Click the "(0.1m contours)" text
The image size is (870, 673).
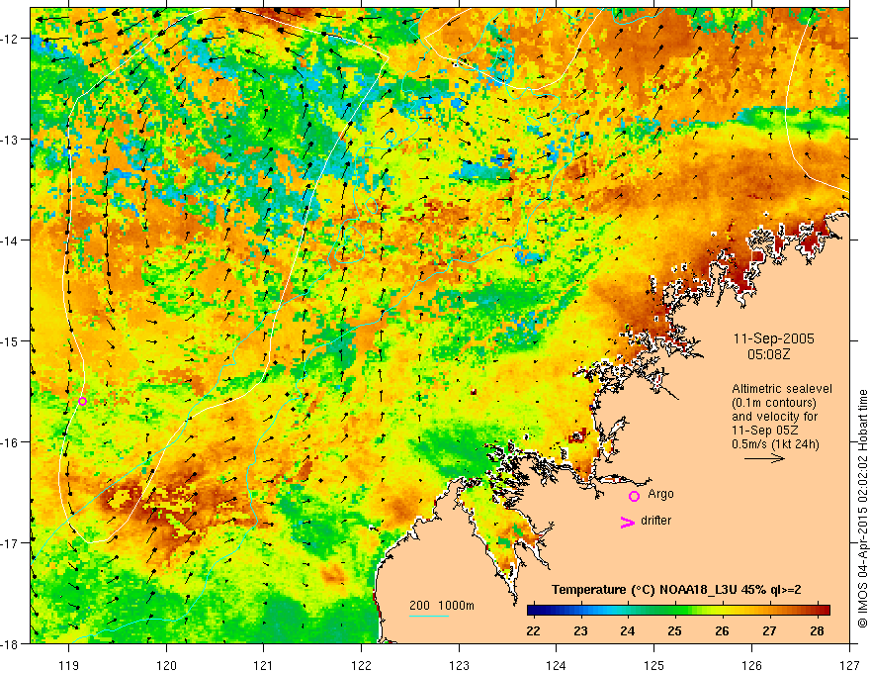click(x=774, y=403)
